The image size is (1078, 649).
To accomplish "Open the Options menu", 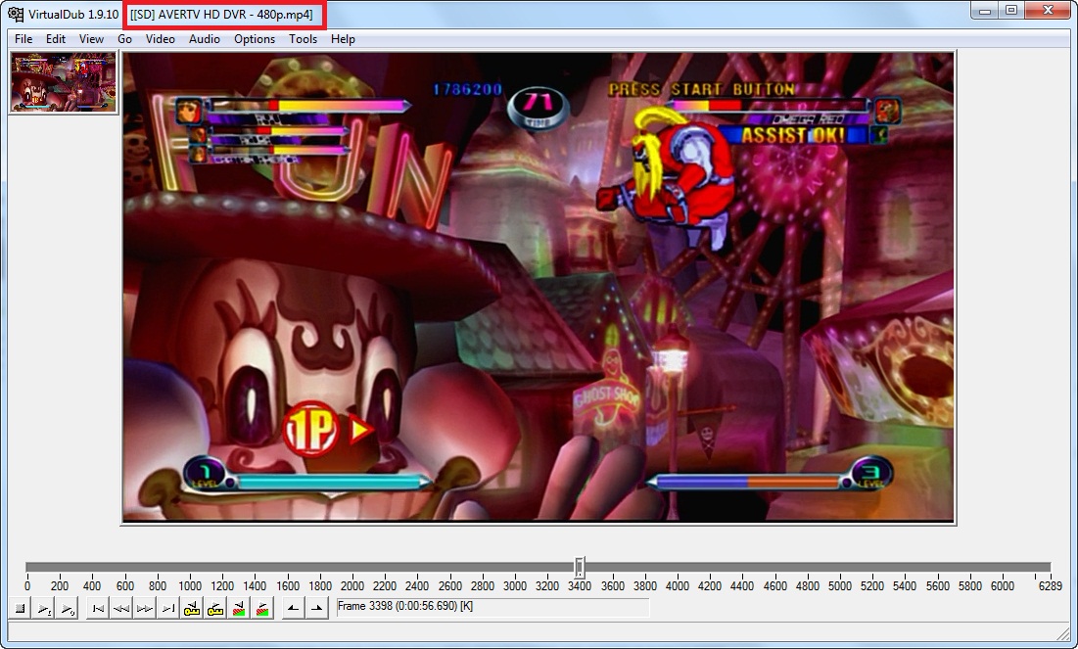I will tap(255, 39).
